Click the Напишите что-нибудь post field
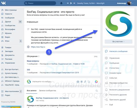Viewport: 137px width, 108px height. (42, 82)
